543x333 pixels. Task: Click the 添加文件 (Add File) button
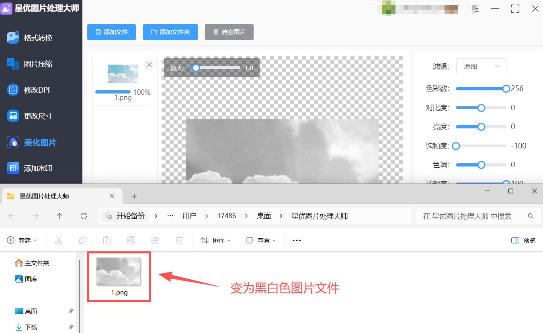[x=111, y=32]
